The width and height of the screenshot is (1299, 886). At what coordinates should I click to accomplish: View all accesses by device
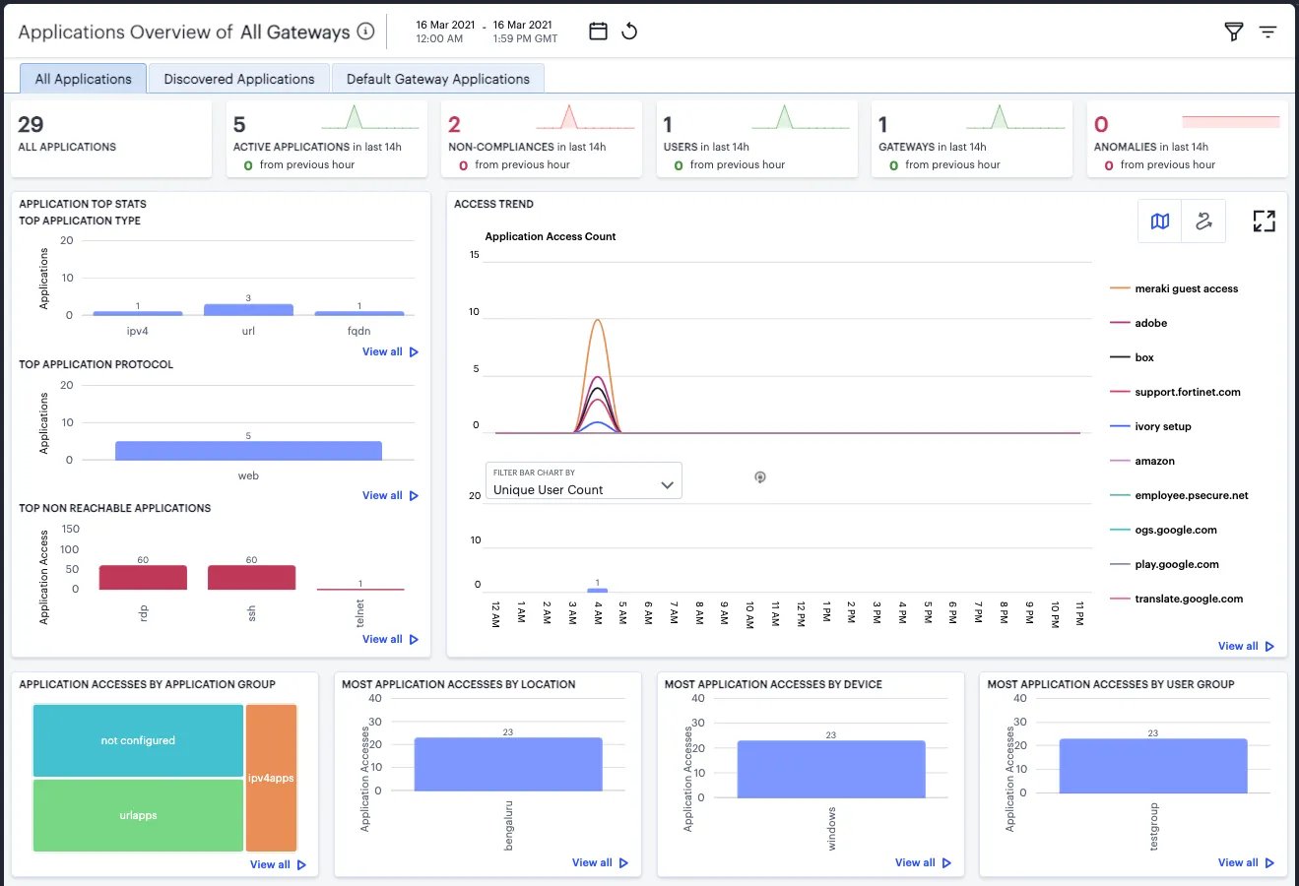click(x=923, y=863)
